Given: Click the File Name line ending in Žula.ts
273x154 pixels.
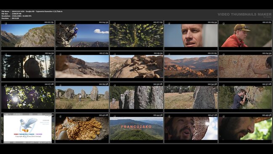Looking at the screenshot, I should 32,11.
